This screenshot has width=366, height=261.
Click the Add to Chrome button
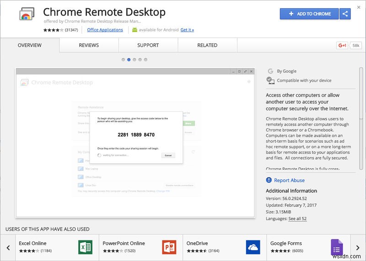tap(309, 14)
